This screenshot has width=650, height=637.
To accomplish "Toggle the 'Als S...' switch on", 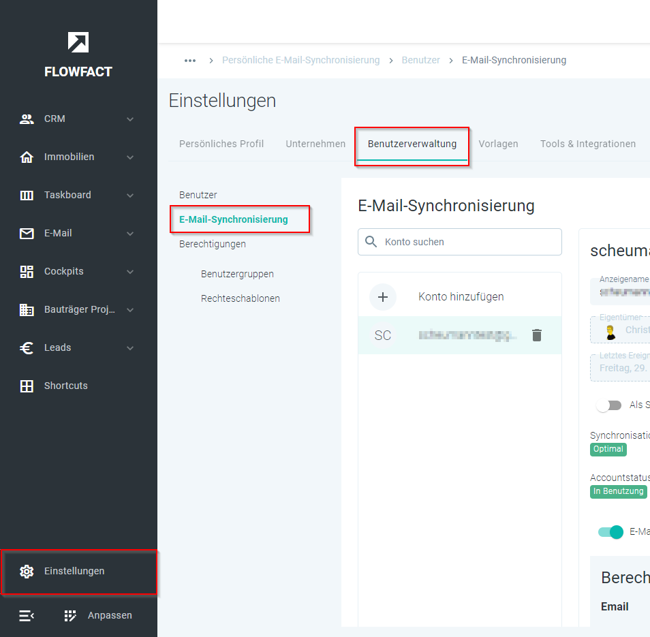I will [x=608, y=405].
